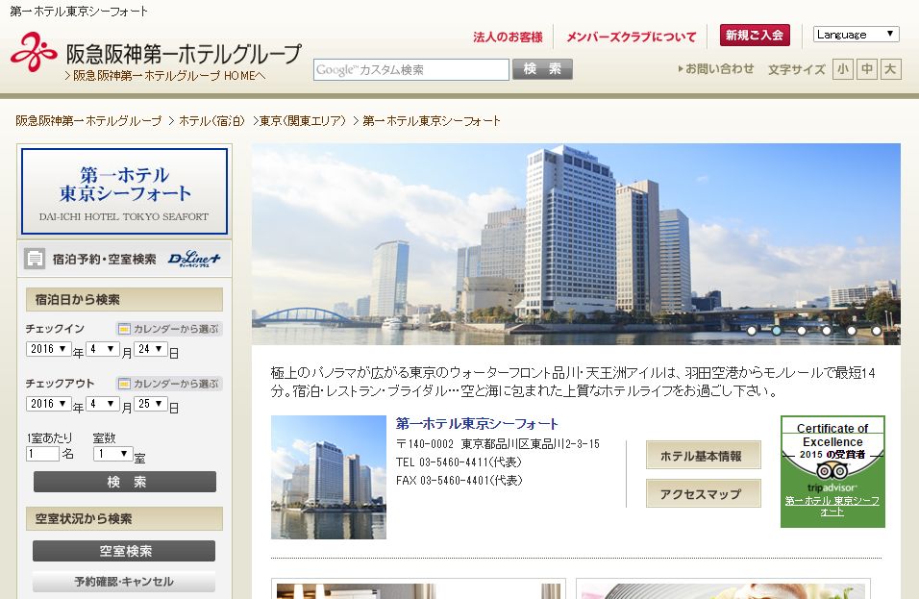Click the 予約確認・キャンセル button
919x599 pixels.
point(124,582)
